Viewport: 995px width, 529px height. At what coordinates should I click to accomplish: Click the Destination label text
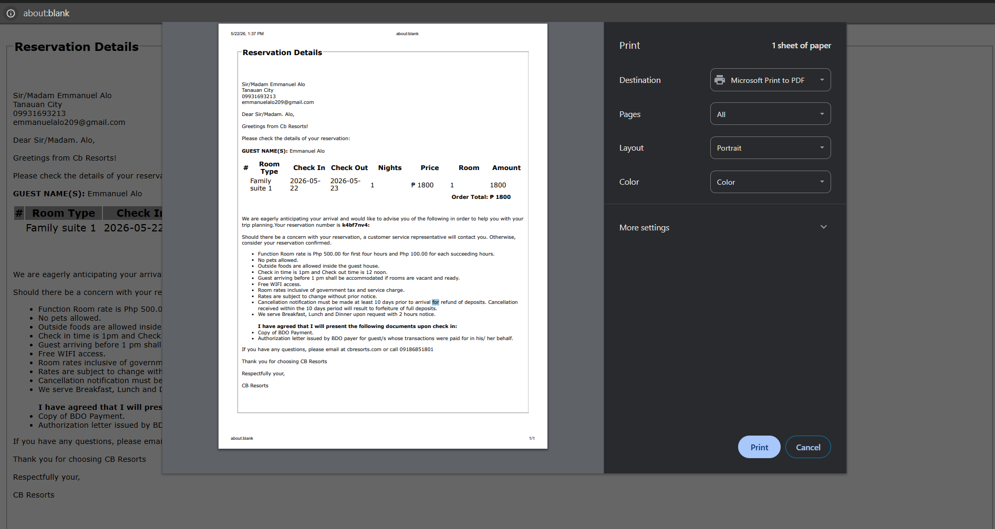tap(640, 80)
